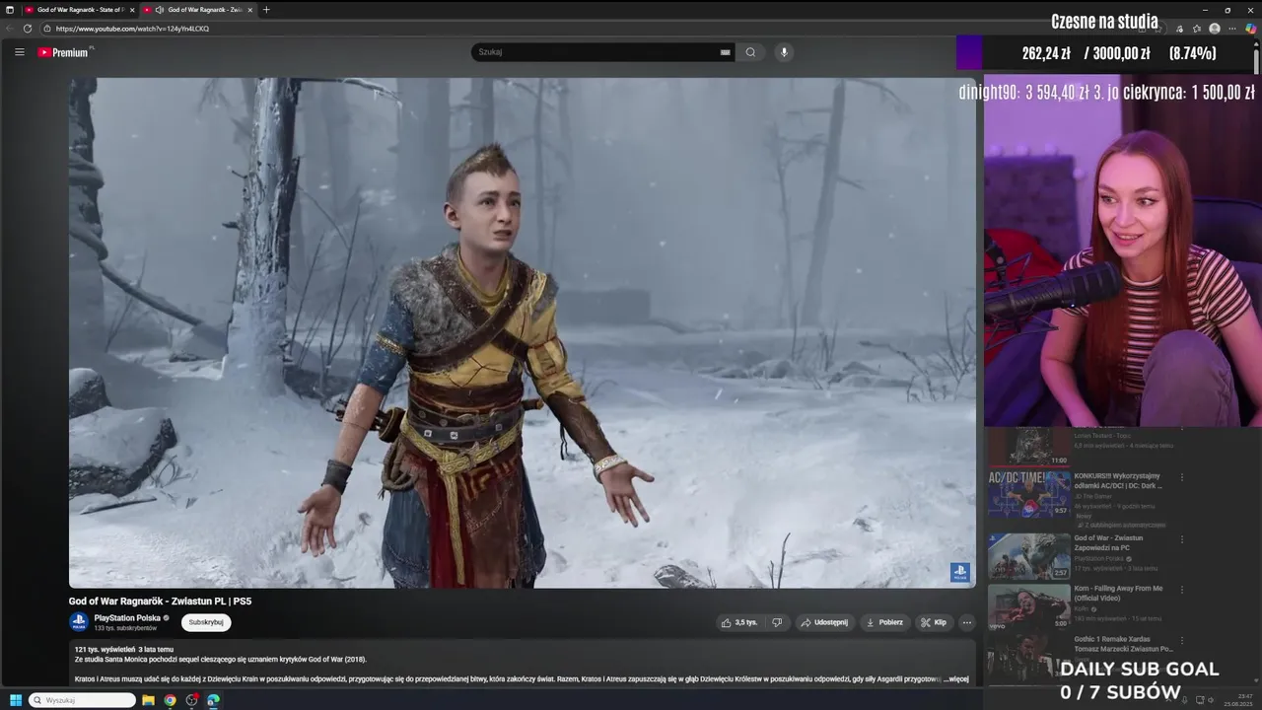Click the video player to pause

523,332
